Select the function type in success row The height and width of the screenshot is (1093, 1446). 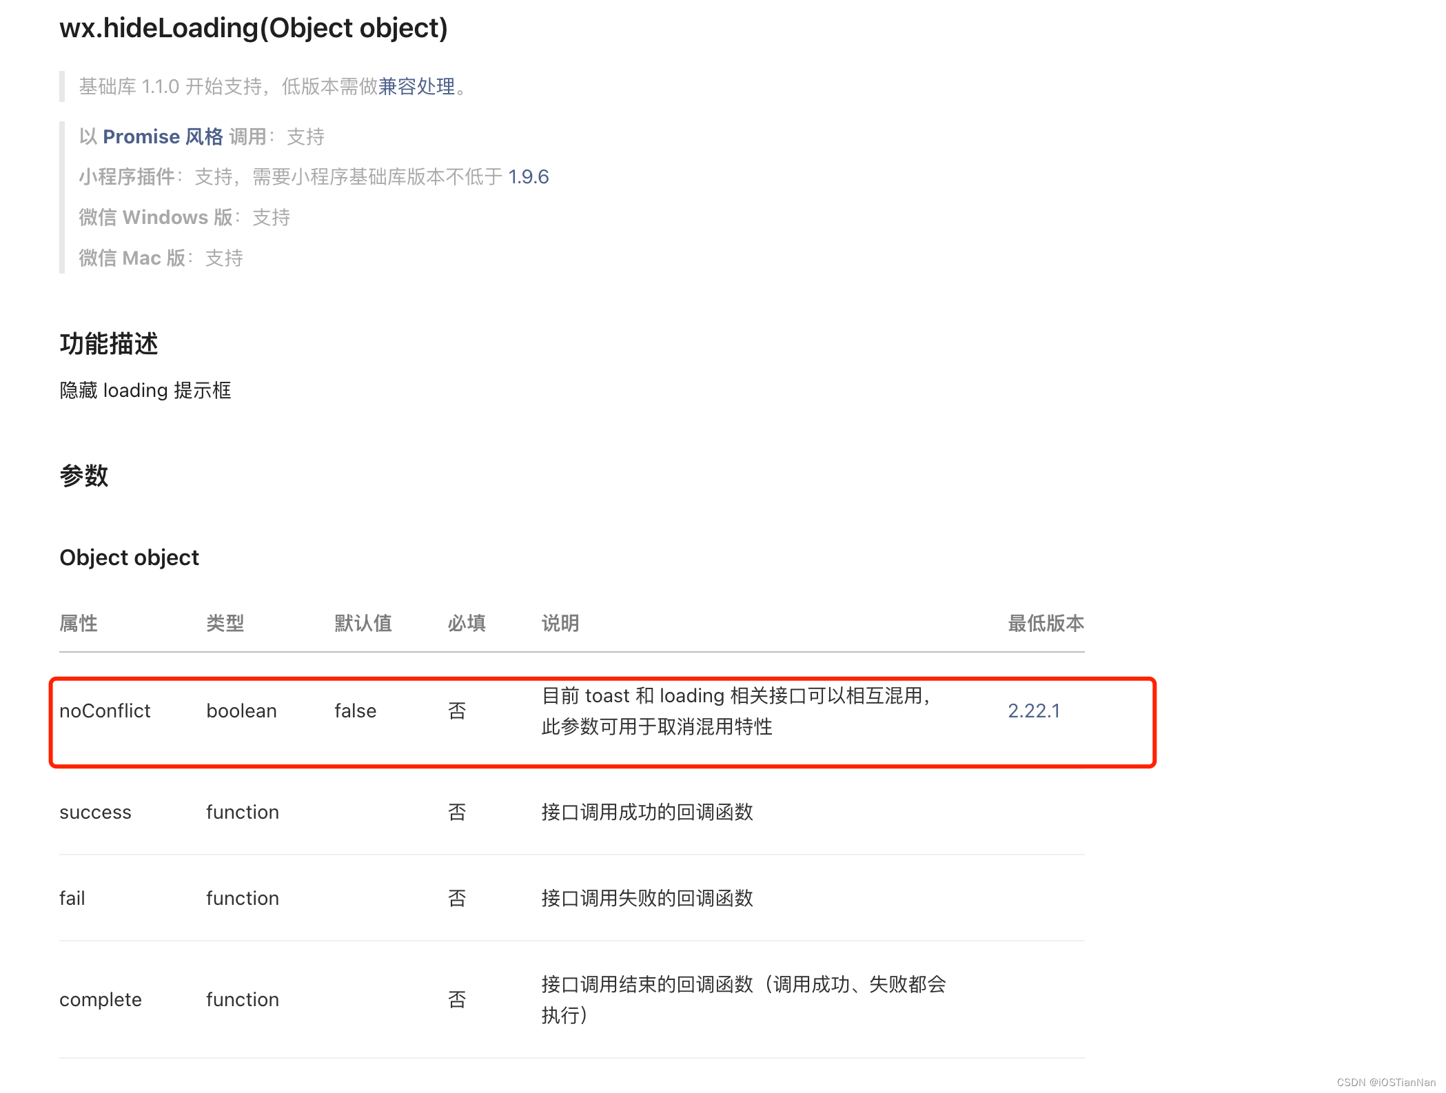[x=243, y=812]
